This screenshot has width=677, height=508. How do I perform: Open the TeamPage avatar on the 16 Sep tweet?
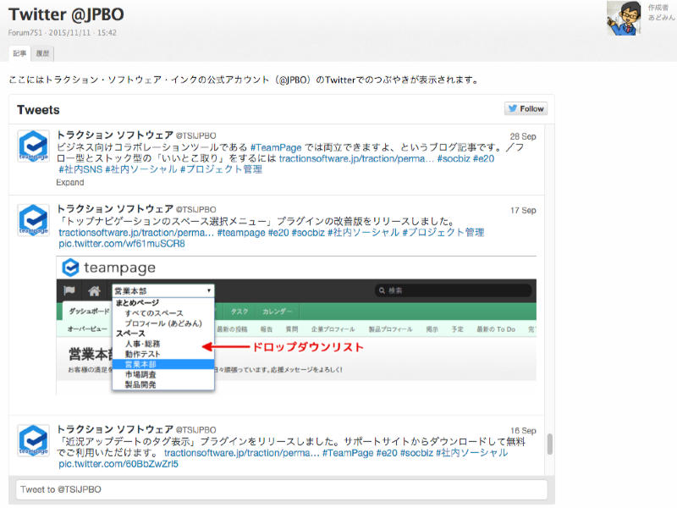(x=33, y=440)
